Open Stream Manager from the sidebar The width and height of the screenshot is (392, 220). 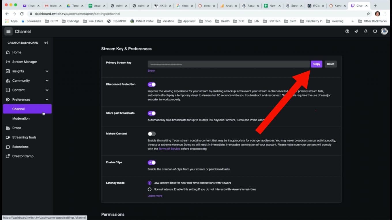[24, 62]
